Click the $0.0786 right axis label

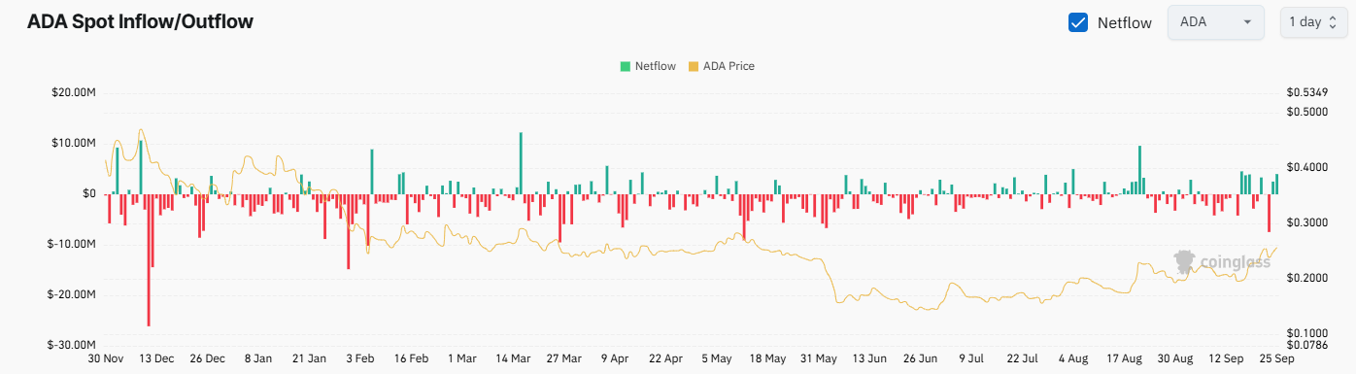(x=1306, y=346)
